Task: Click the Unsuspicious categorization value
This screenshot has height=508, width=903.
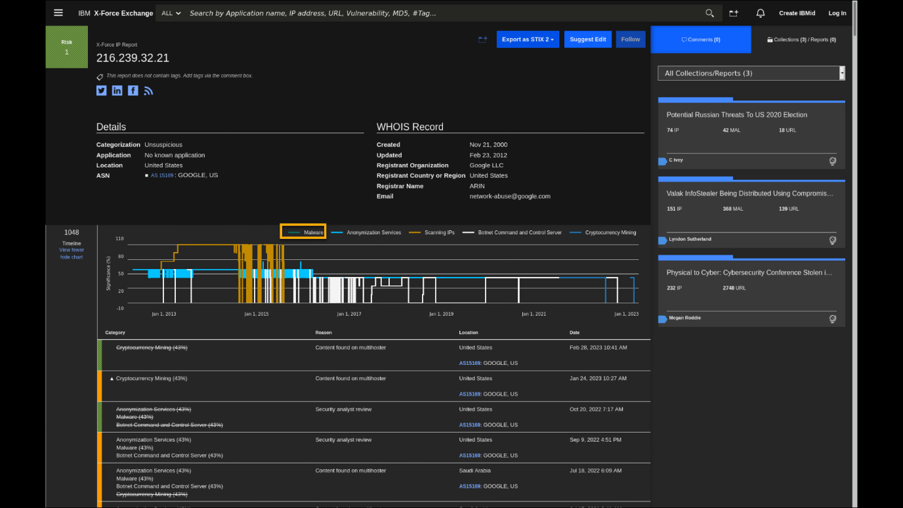Action: point(163,144)
